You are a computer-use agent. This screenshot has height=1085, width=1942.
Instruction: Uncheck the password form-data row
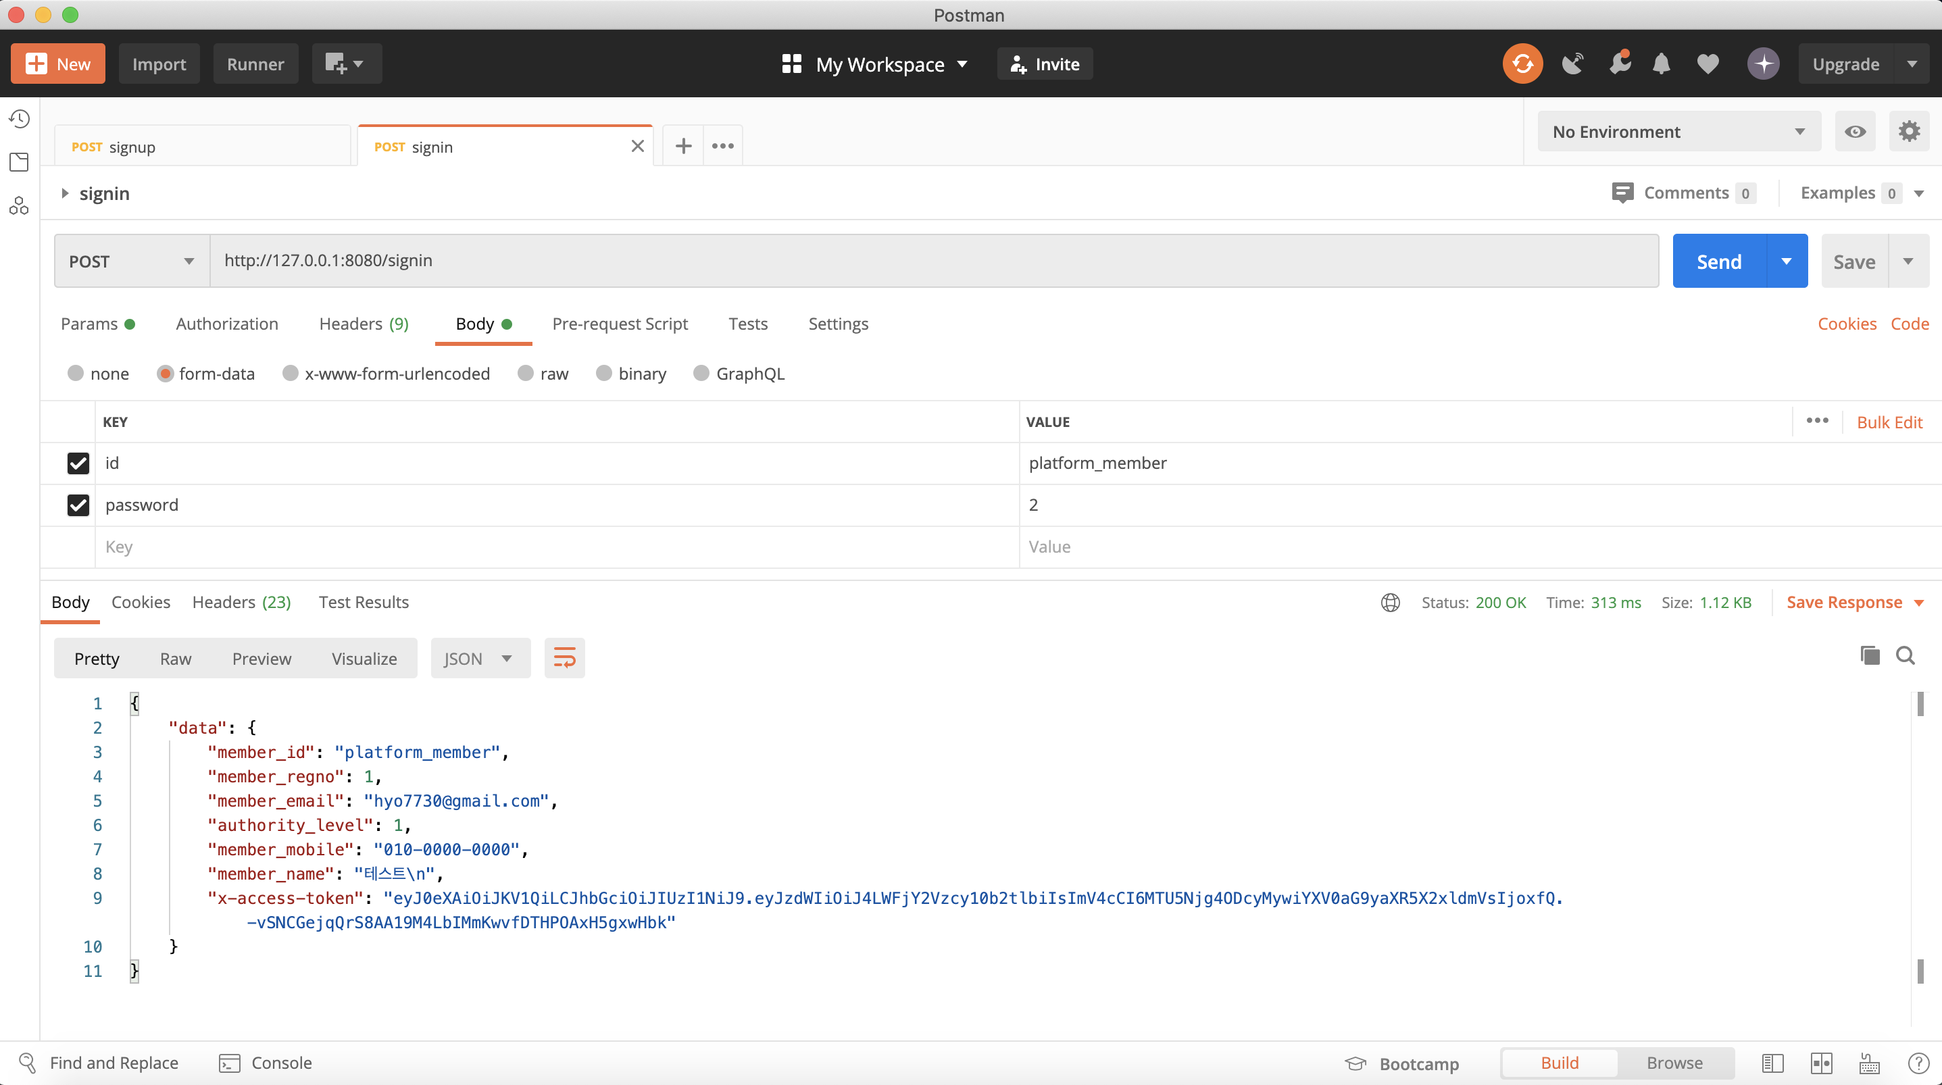tap(78, 505)
